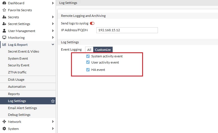Uncheck HA event checkbox
The width and height of the screenshot is (218, 133).
pos(88,69)
